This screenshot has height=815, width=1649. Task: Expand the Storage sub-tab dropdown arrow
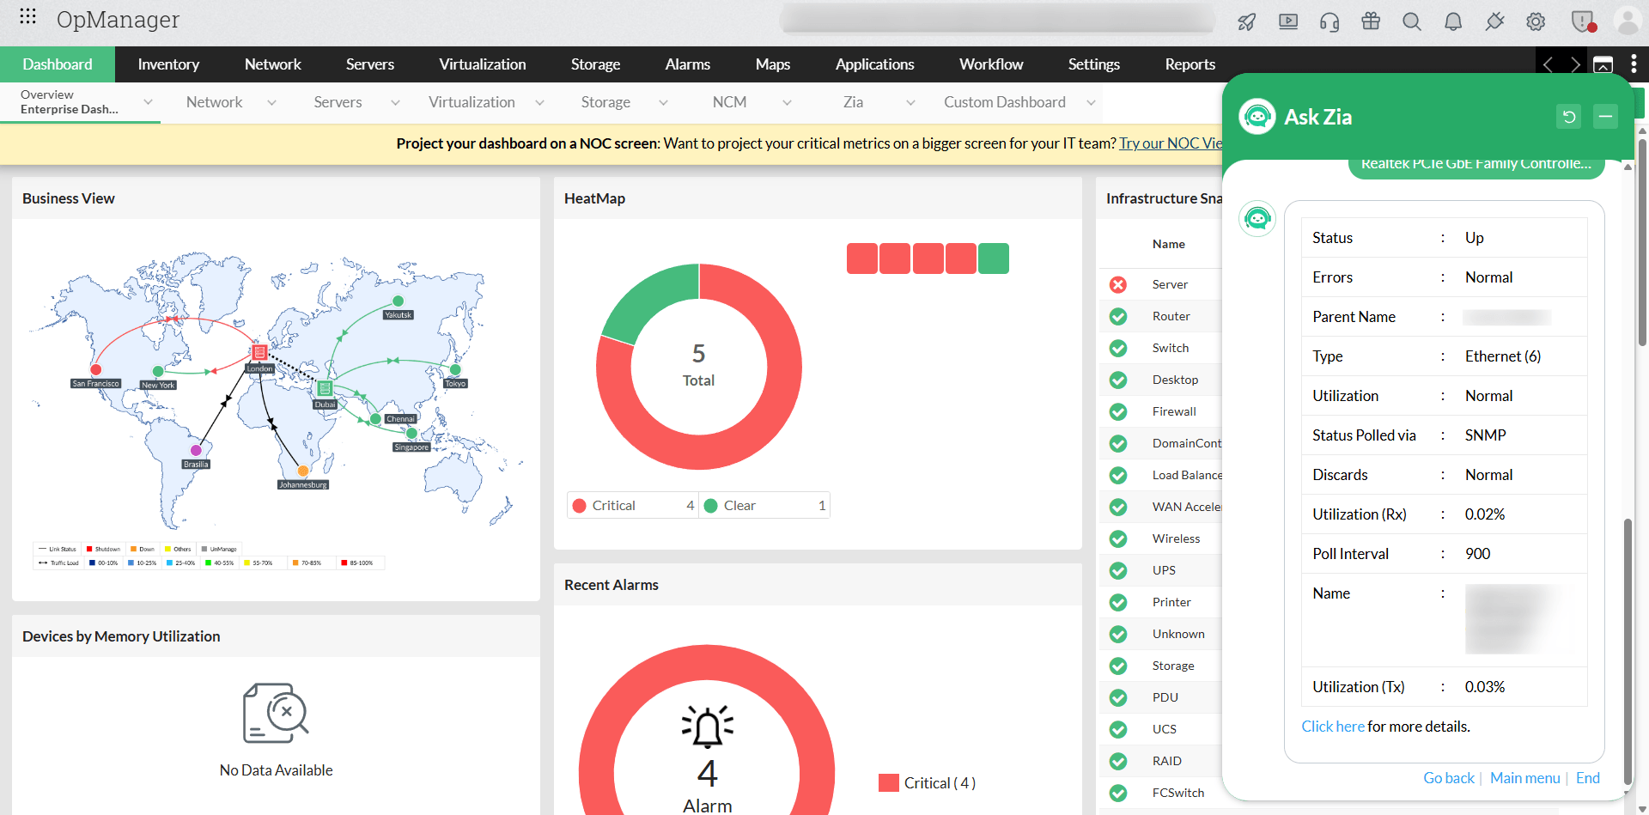(x=663, y=102)
